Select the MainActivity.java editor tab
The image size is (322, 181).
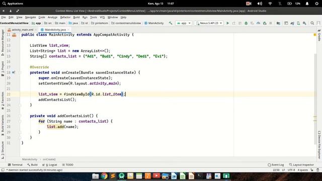pos(55,30)
